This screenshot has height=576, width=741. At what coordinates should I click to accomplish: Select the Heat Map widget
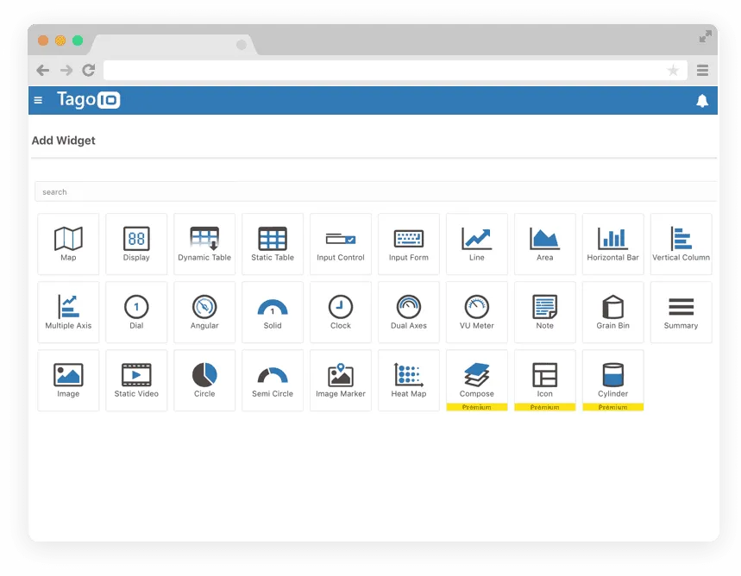pyautogui.click(x=408, y=379)
